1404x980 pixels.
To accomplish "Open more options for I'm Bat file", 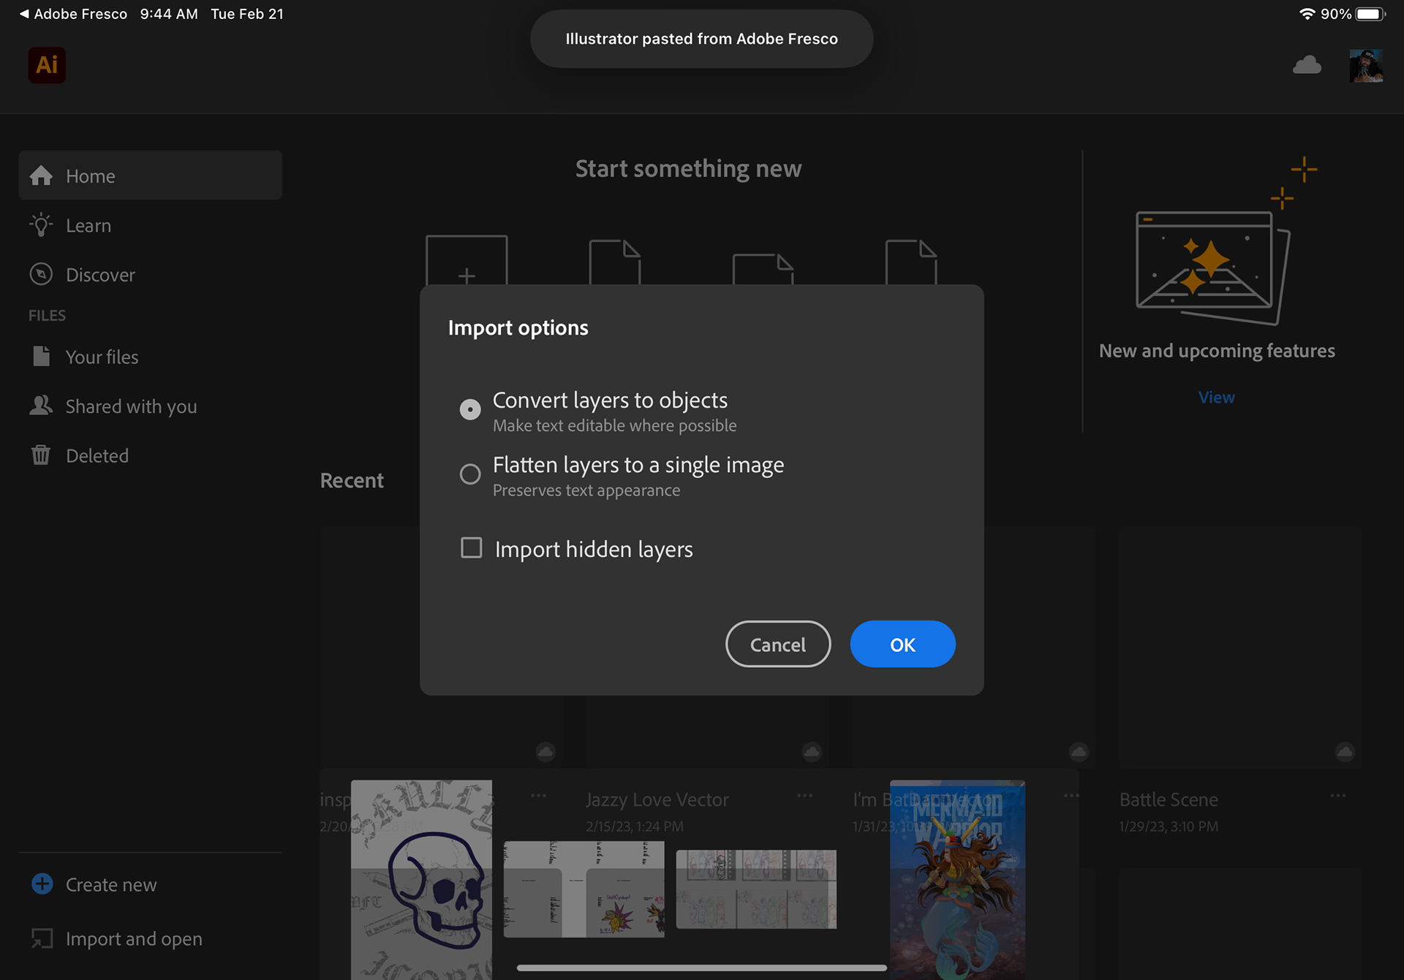I will (x=1071, y=796).
